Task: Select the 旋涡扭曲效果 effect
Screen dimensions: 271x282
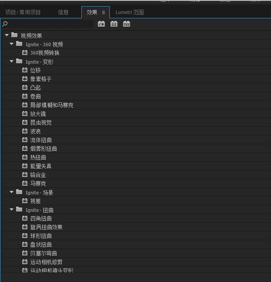Action: pyautogui.click(x=46, y=227)
